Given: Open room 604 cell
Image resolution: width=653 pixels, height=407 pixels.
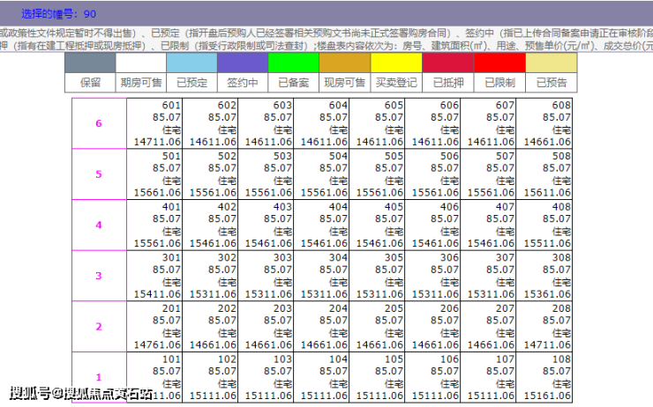Looking at the screenshot, I should click(x=321, y=123).
